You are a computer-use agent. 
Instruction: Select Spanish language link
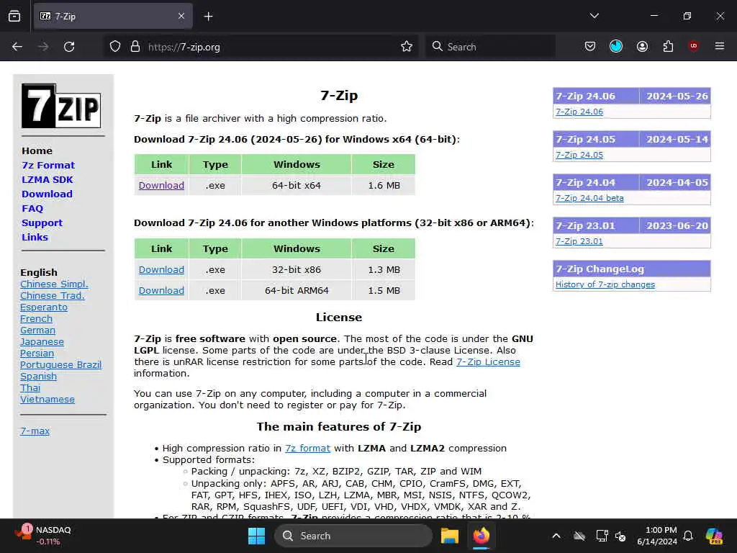[x=38, y=376]
